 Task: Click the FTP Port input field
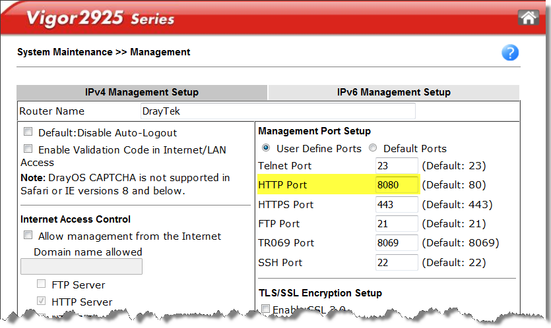click(397, 224)
